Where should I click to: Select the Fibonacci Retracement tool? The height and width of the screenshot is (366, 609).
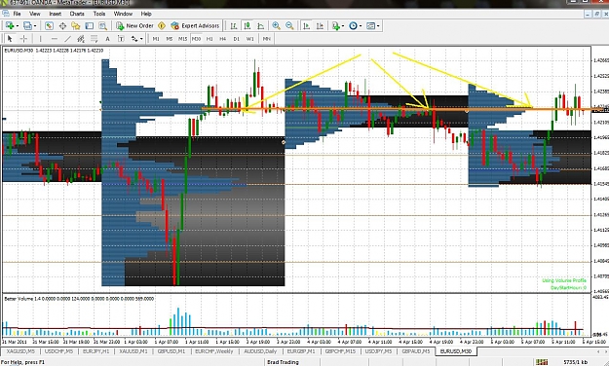tap(94, 38)
